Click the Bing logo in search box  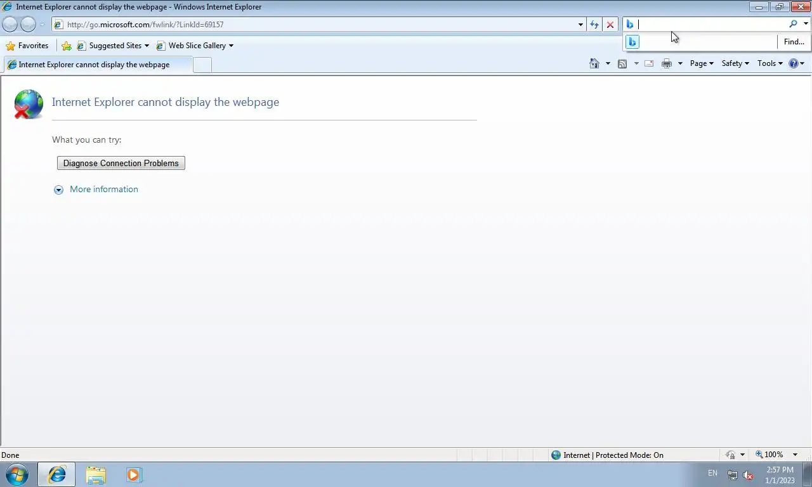coord(630,24)
